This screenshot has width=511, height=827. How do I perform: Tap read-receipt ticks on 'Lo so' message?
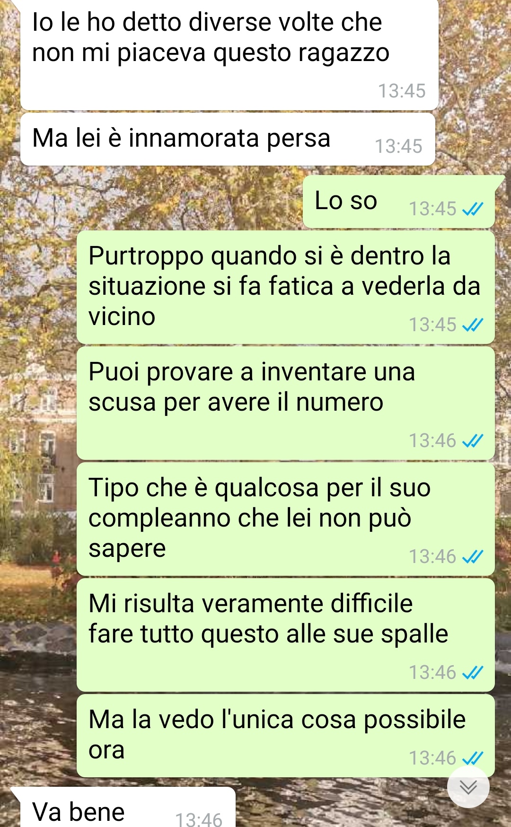pyautogui.click(x=473, y=209)
